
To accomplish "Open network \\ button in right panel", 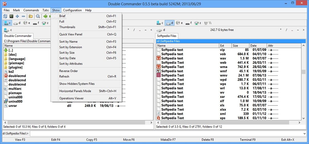I will tap(208, 23).
